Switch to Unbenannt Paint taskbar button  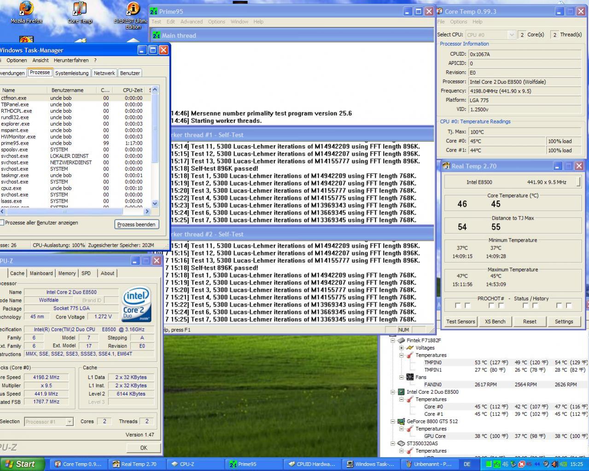(x=430, y=464)
